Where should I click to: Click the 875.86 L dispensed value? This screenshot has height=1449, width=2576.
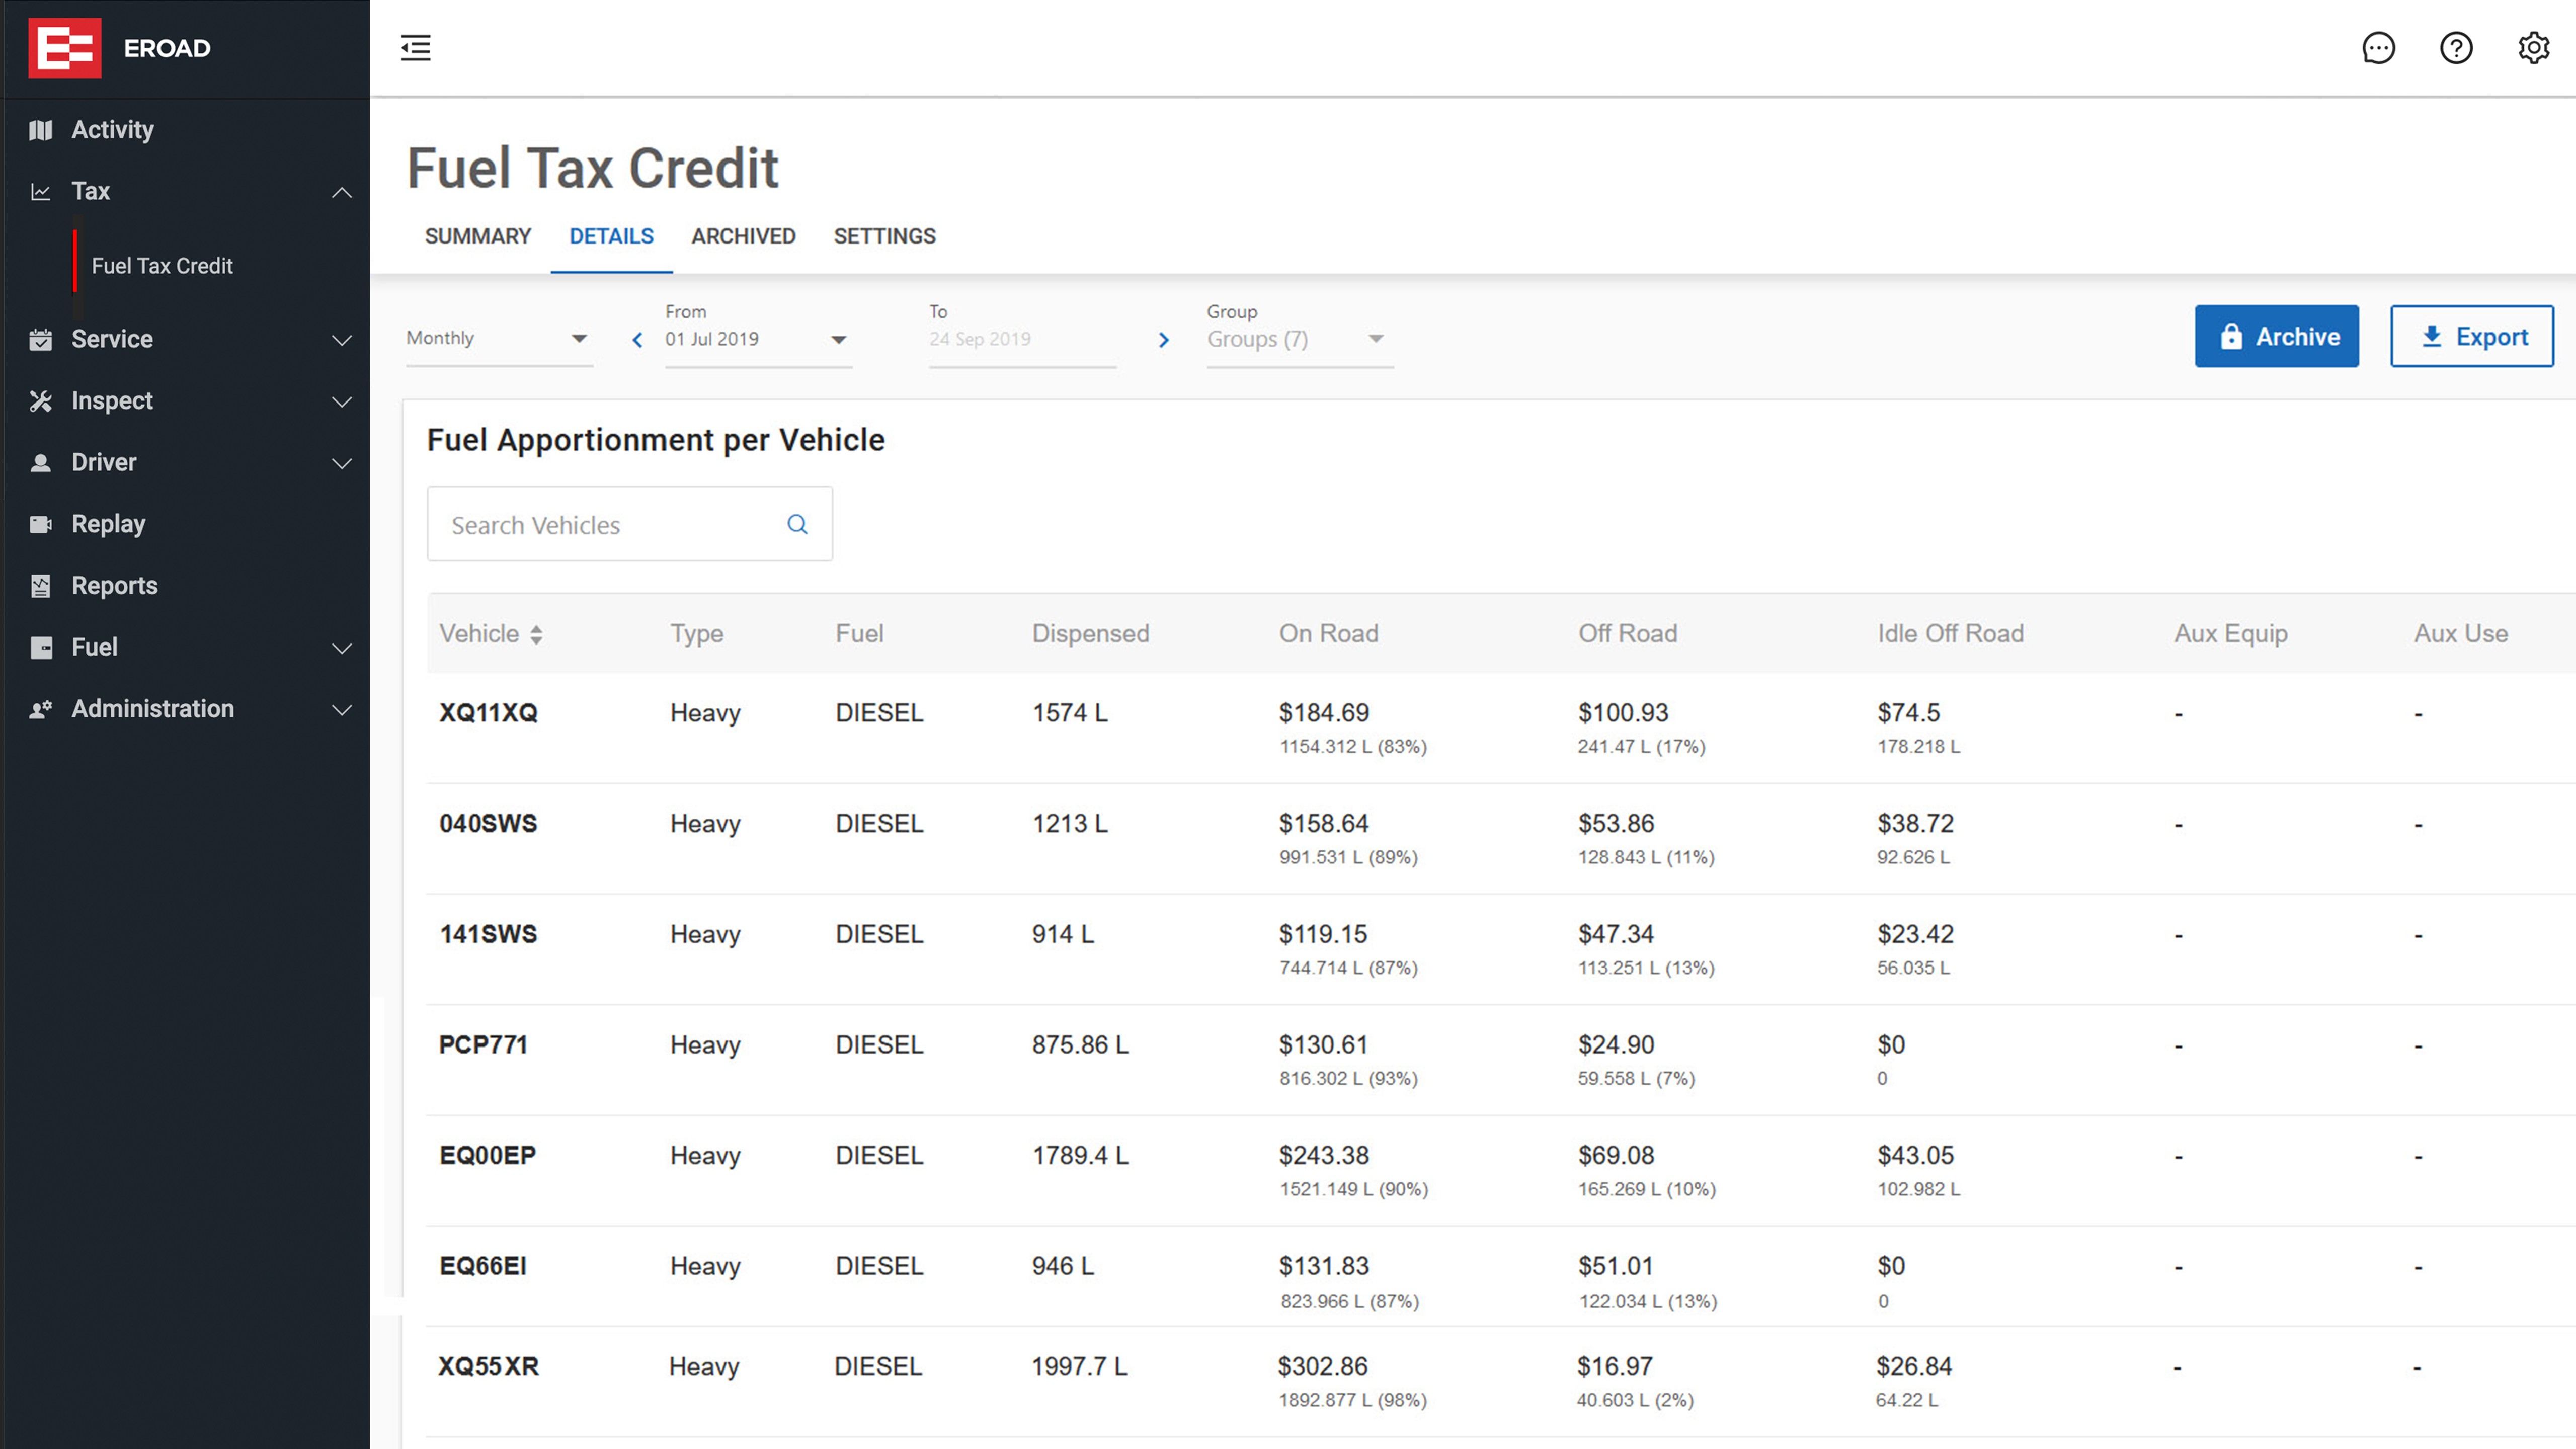[x=1080, y=1045]
